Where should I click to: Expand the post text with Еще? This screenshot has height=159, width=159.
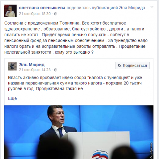pyautogui.click(x=12, y=98)
